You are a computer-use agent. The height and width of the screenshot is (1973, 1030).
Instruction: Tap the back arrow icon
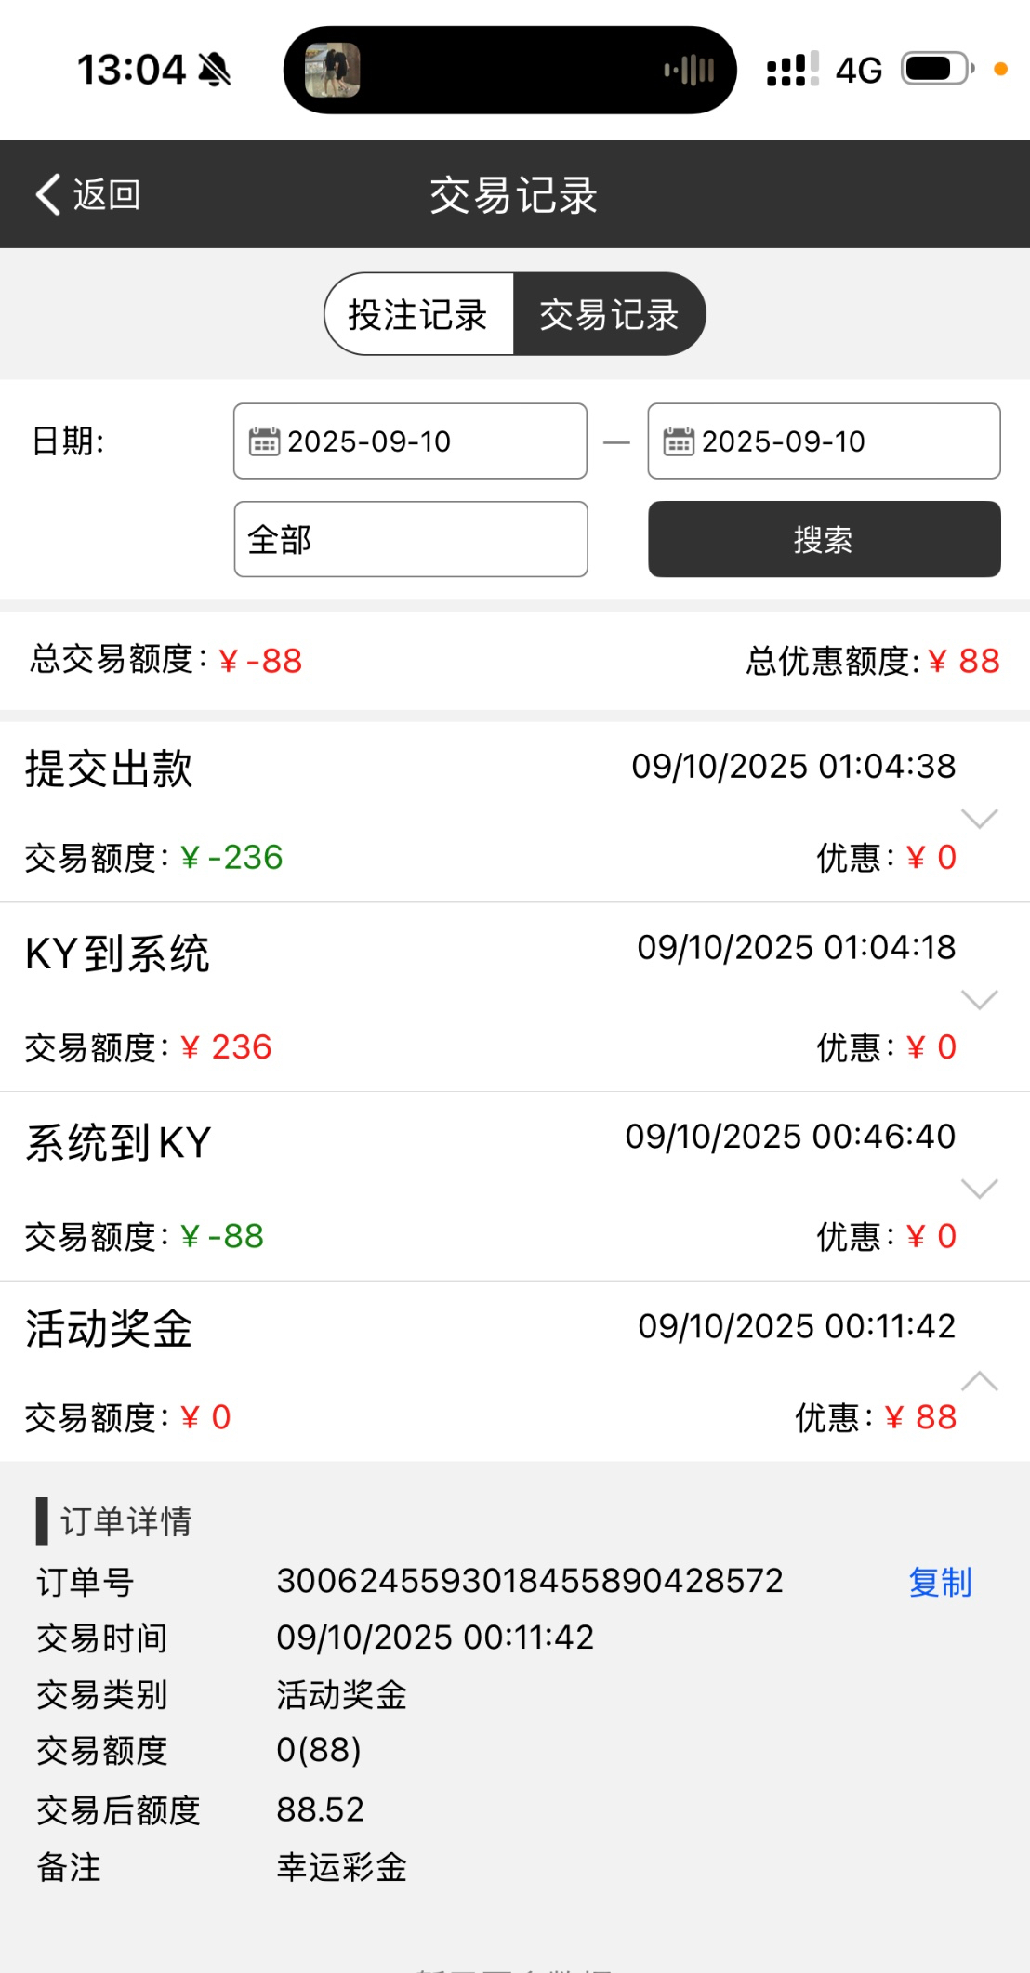48,194
